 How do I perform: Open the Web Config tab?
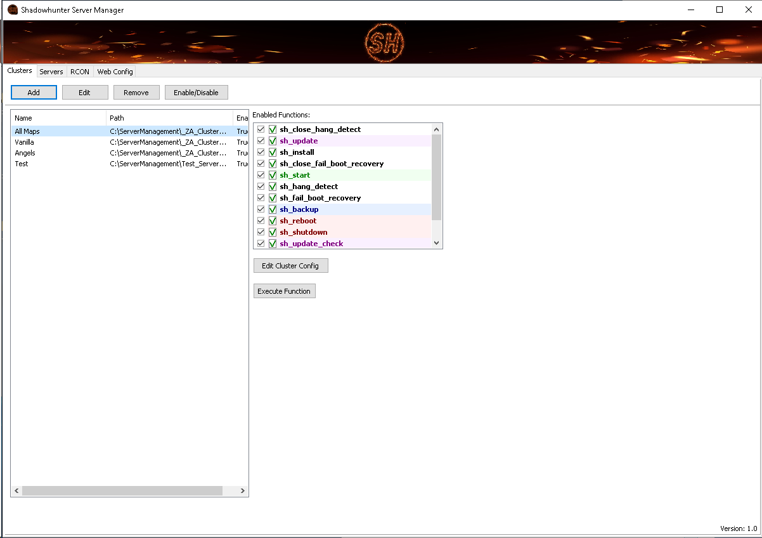pos(114,71)
